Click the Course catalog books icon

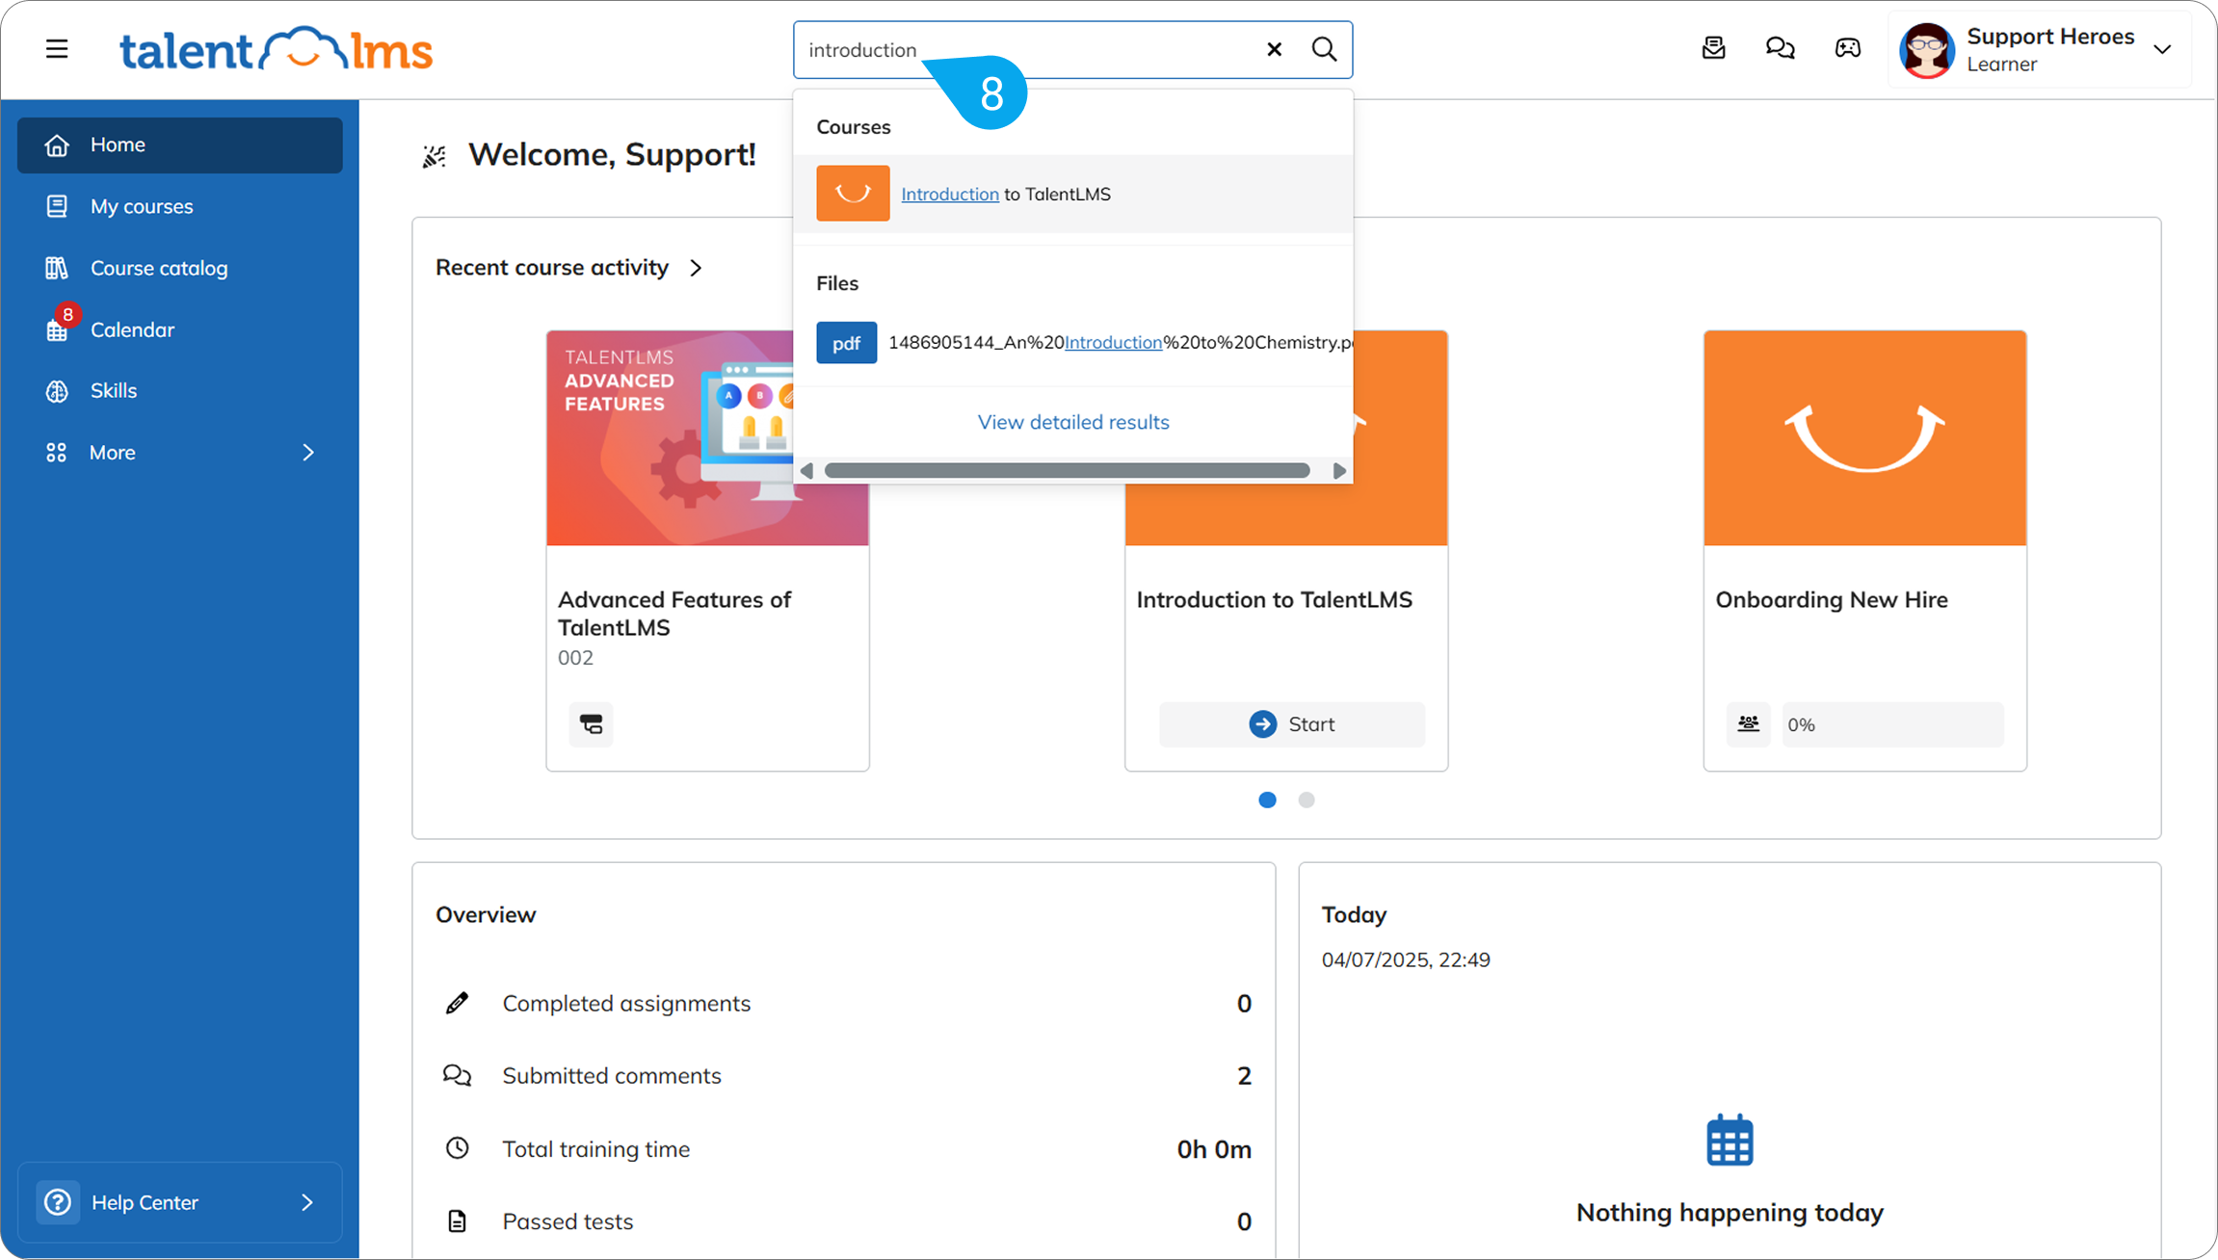(x=57, y=268)
